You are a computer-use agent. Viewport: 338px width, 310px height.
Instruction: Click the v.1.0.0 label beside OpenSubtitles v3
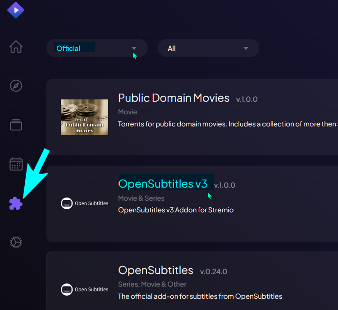pos(224,185)
